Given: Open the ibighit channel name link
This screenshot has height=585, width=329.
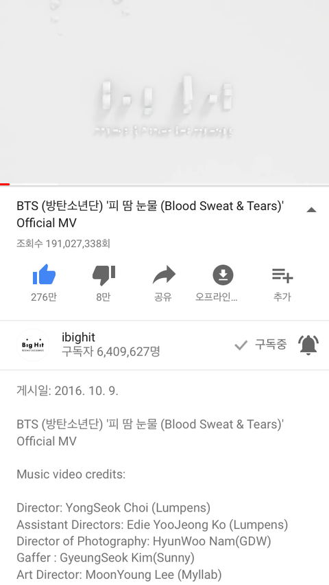Looking at the screenshot, I should [x=78, y=337].
